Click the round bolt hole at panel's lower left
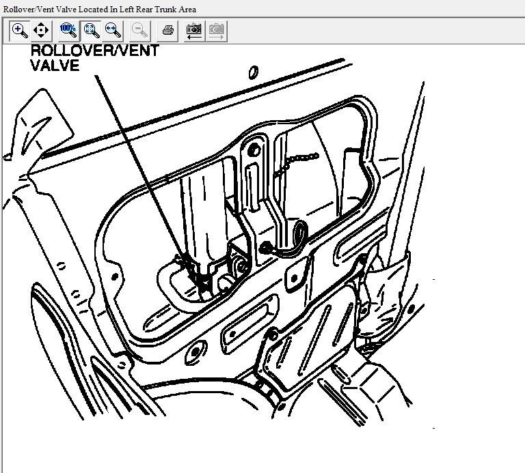Image resolution: width=525 pixels, height=473 pixels. (x=196, y=352)
